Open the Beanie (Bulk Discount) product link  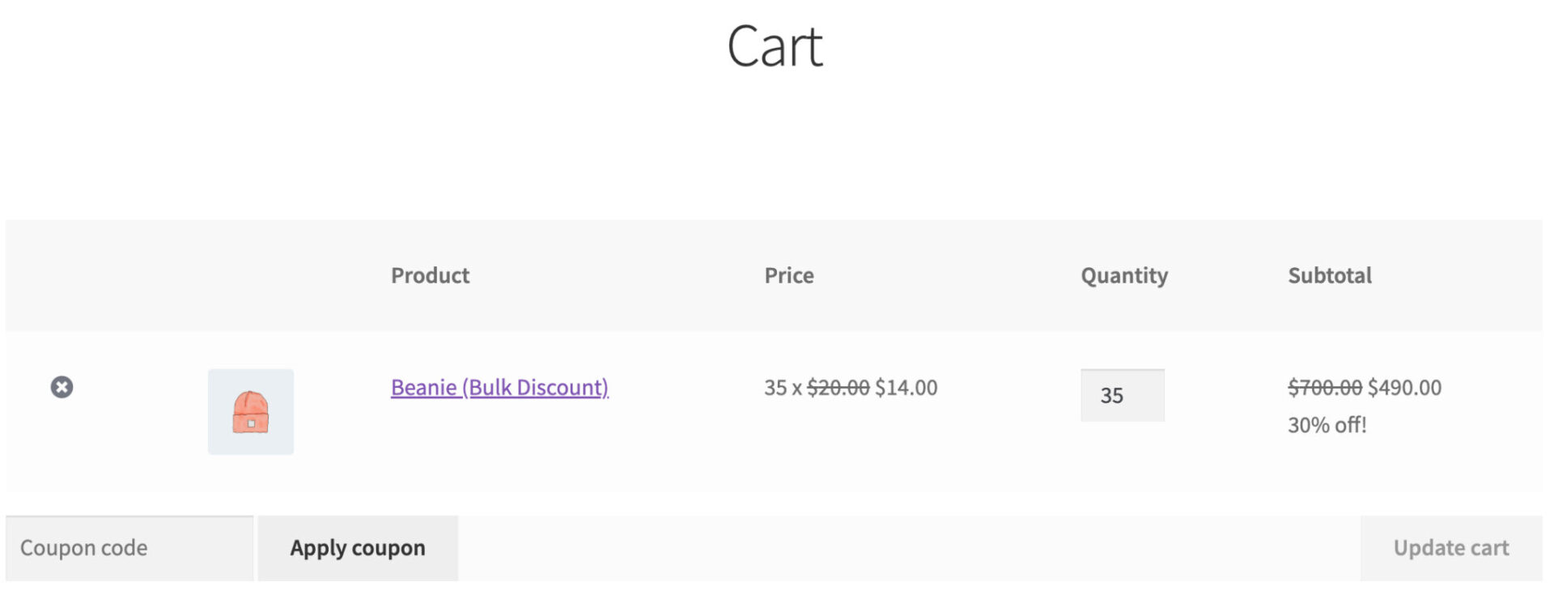coord(499,387)
